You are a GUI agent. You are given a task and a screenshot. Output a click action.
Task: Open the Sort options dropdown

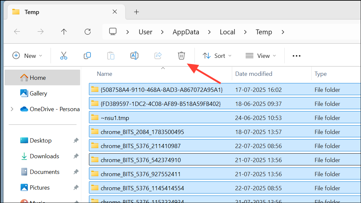coord(217,56)
